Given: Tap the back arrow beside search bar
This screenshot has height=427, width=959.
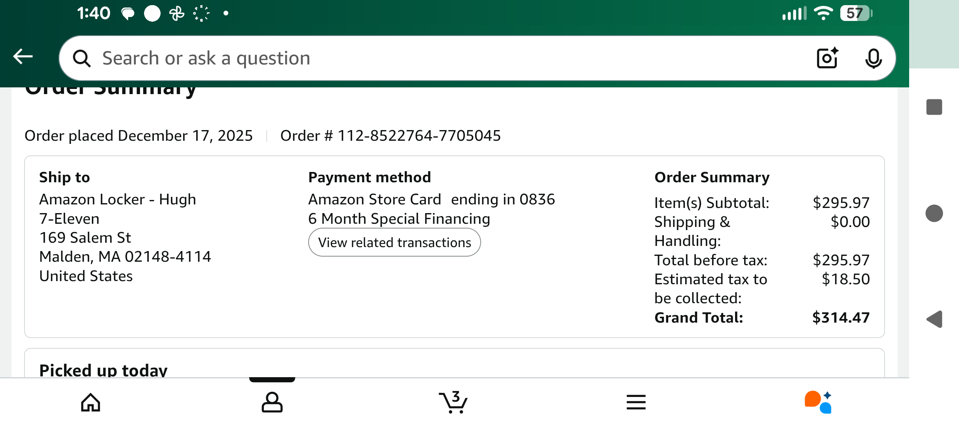Looking at the screenshot, I should pos(23,57).
